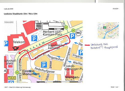
Task: Click the green rectangle in overview map
Action: (x=105, y=27)
